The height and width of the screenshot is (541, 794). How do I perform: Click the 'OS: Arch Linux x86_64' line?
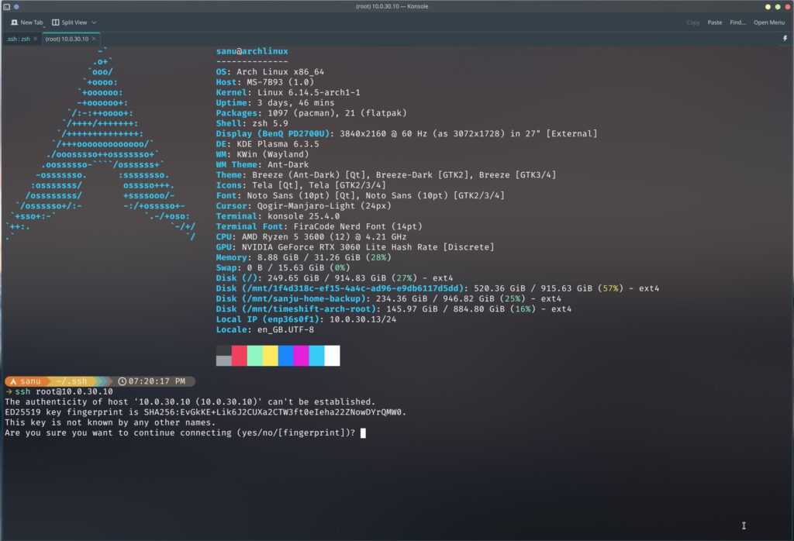(270, 72)
